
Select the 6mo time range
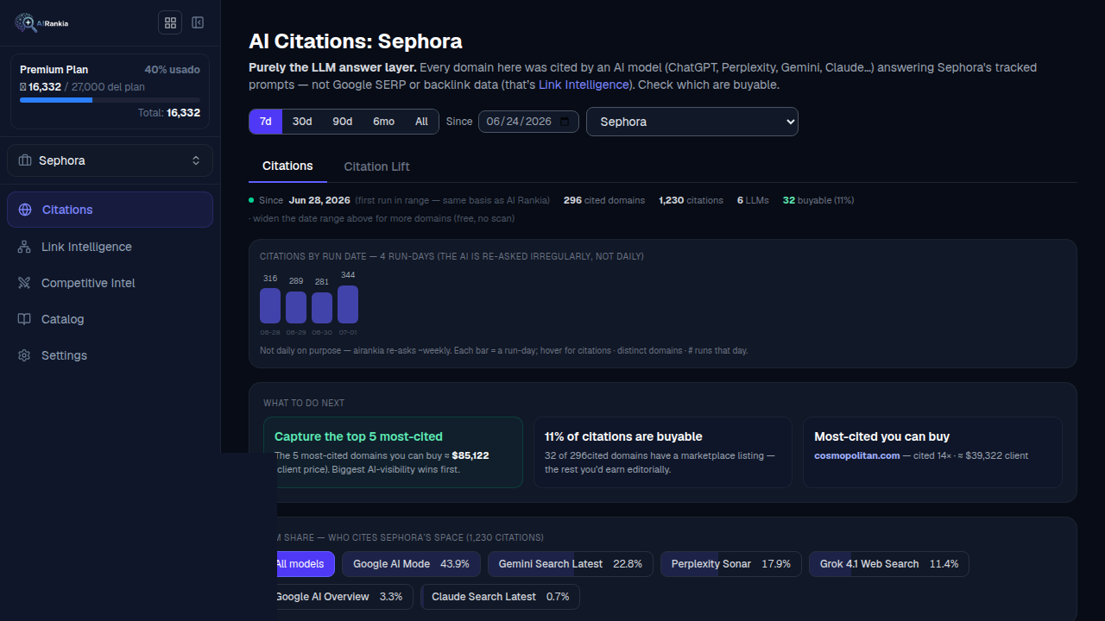tap(384, 122)
